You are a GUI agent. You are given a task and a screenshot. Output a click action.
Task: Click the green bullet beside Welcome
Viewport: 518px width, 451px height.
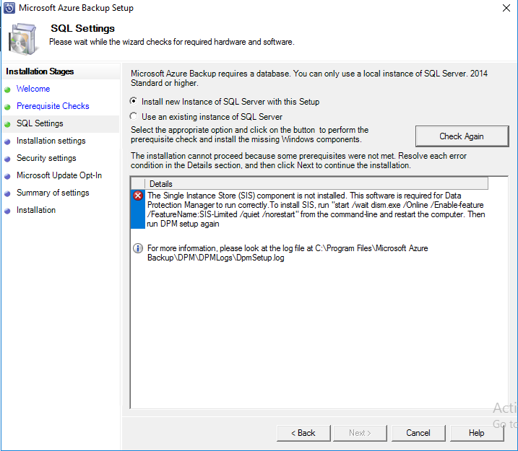pyautogui.click(x=8, y=89)
